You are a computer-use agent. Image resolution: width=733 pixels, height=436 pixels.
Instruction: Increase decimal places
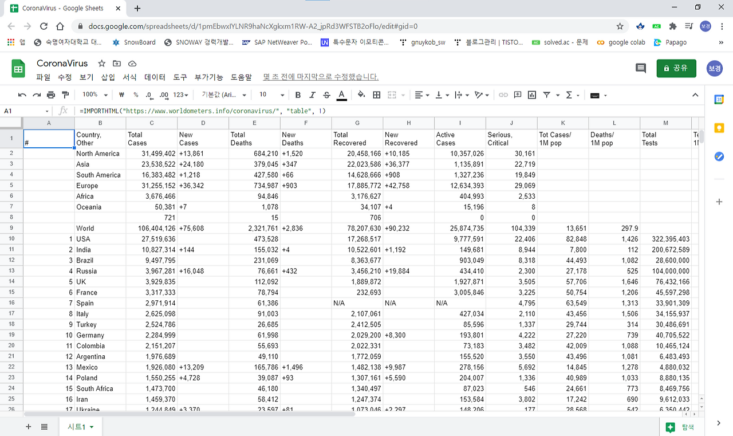[164, 95]
